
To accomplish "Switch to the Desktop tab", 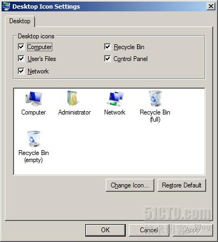I will click(x=20, y=21).
